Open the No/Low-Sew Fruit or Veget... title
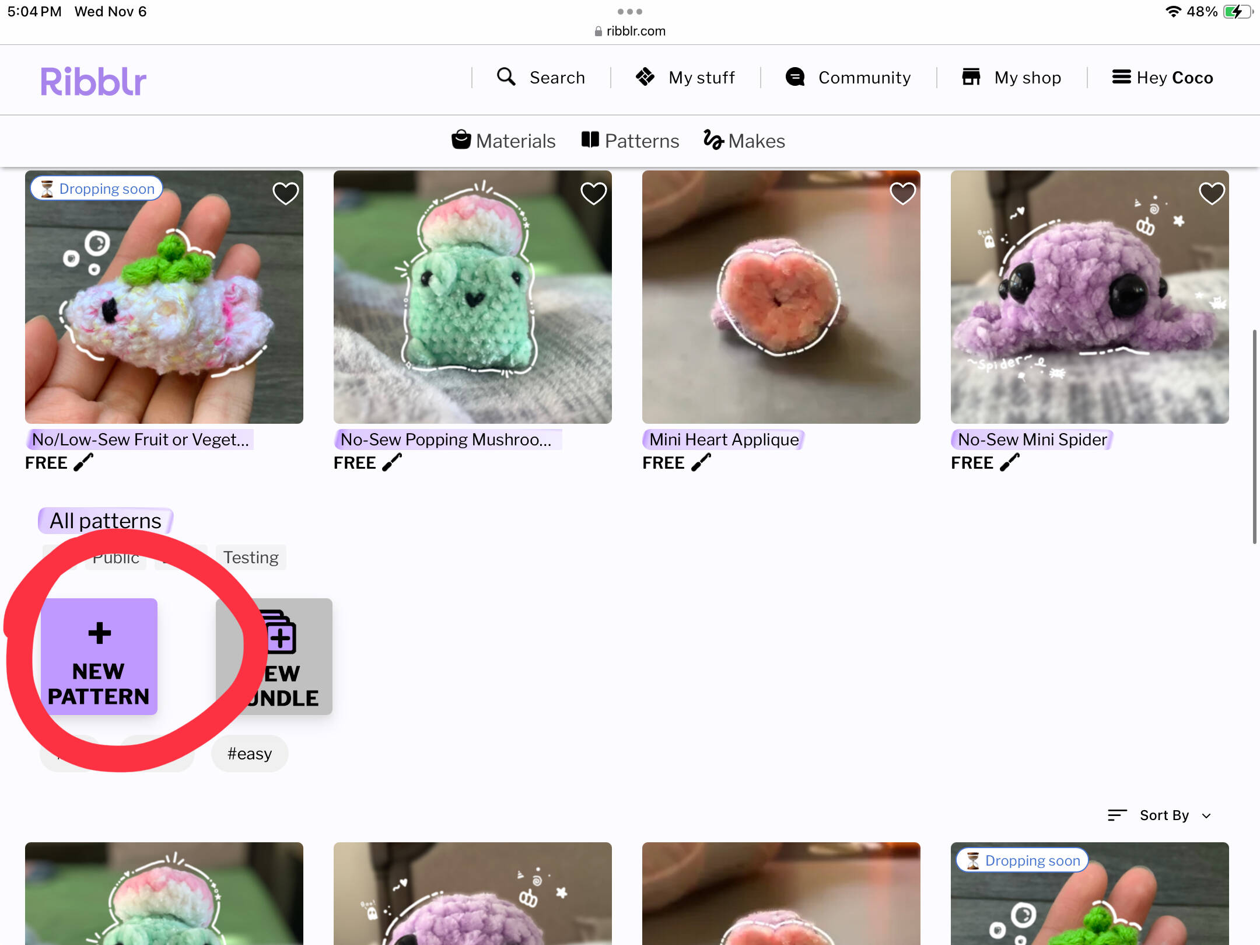1260x945 pixels. (x=140, y=440)
